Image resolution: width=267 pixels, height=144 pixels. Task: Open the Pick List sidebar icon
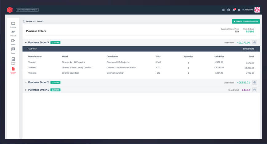(13, 33)
